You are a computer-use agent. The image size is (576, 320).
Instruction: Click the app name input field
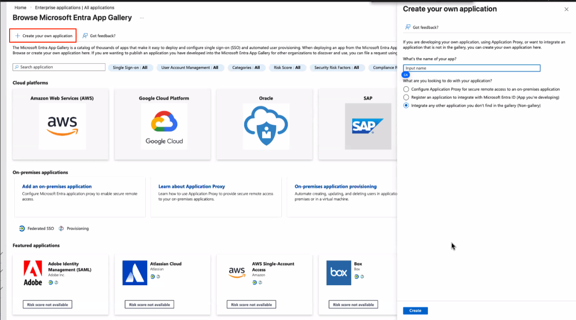[x=472, y=68]
